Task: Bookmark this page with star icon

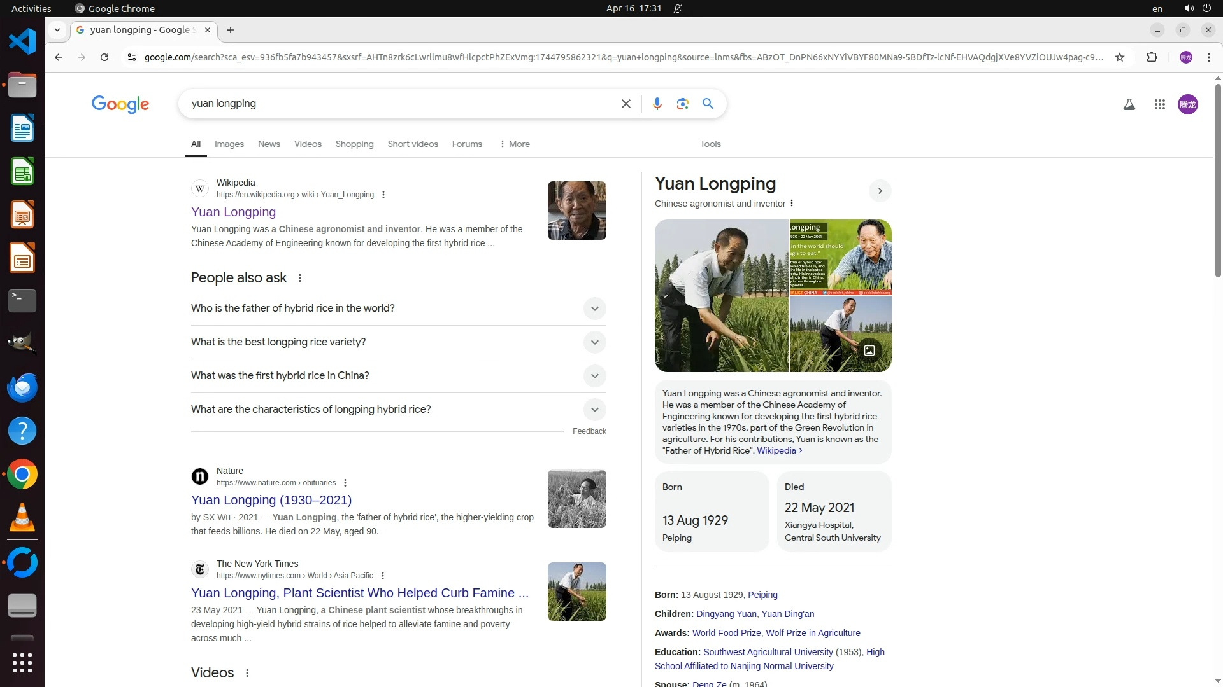Action: point(1120,57)
